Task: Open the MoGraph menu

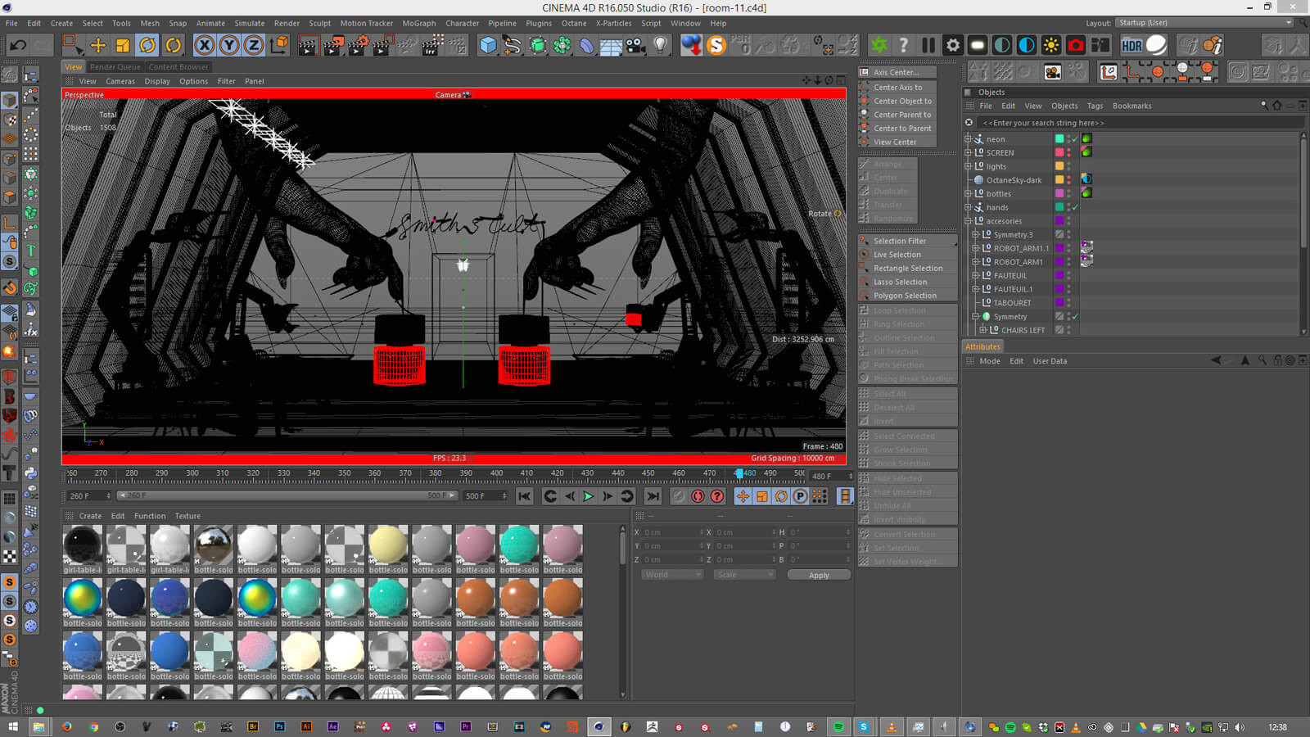Action: (x=418, y=23)
